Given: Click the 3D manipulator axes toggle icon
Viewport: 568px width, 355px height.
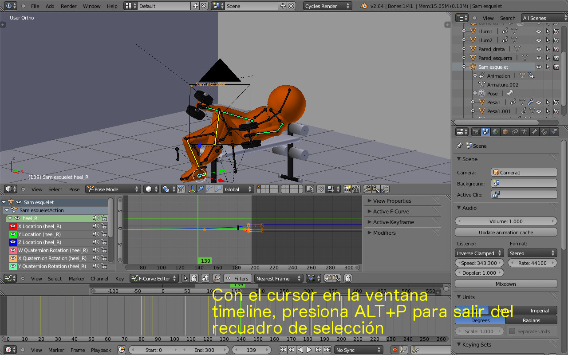Looking at the screenshot, I should [x=192, y=189].
